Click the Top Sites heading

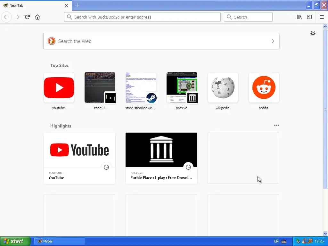59,65
